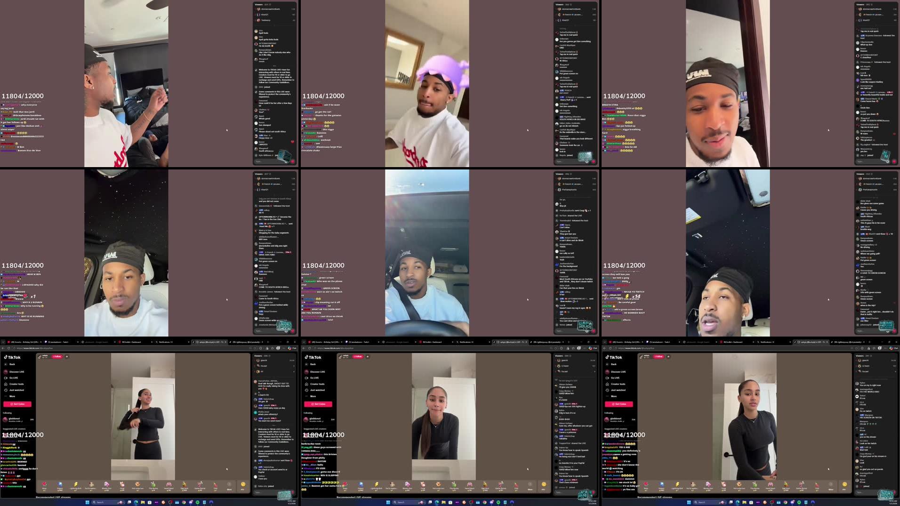Click the chat message input field

pos(264,492)
